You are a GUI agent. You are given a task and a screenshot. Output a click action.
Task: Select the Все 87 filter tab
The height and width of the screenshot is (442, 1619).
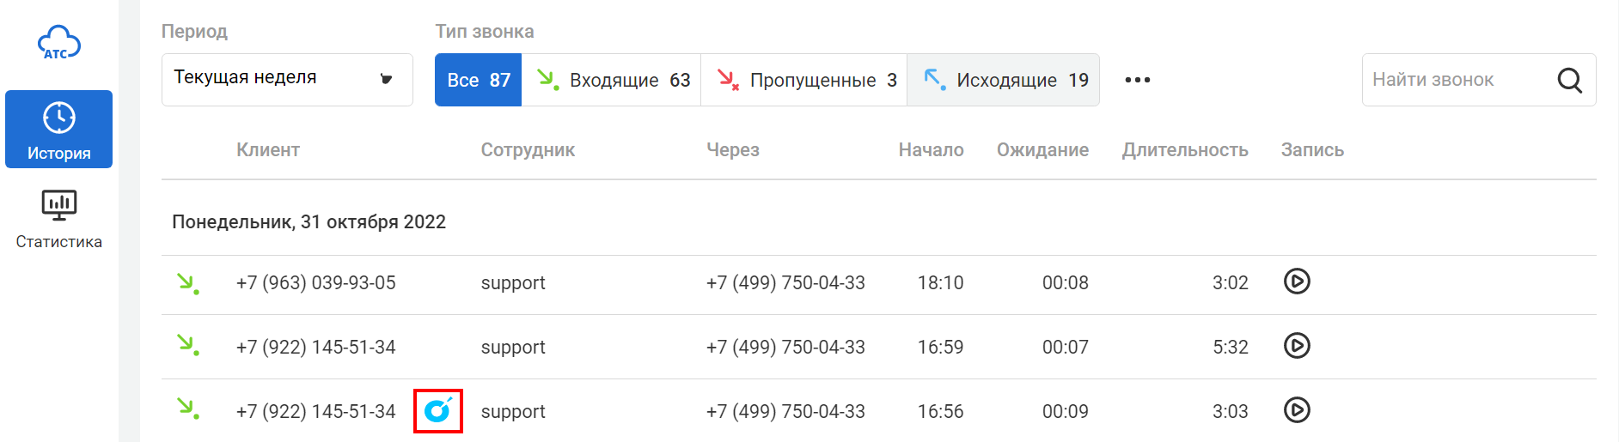(x=478, y=80)
